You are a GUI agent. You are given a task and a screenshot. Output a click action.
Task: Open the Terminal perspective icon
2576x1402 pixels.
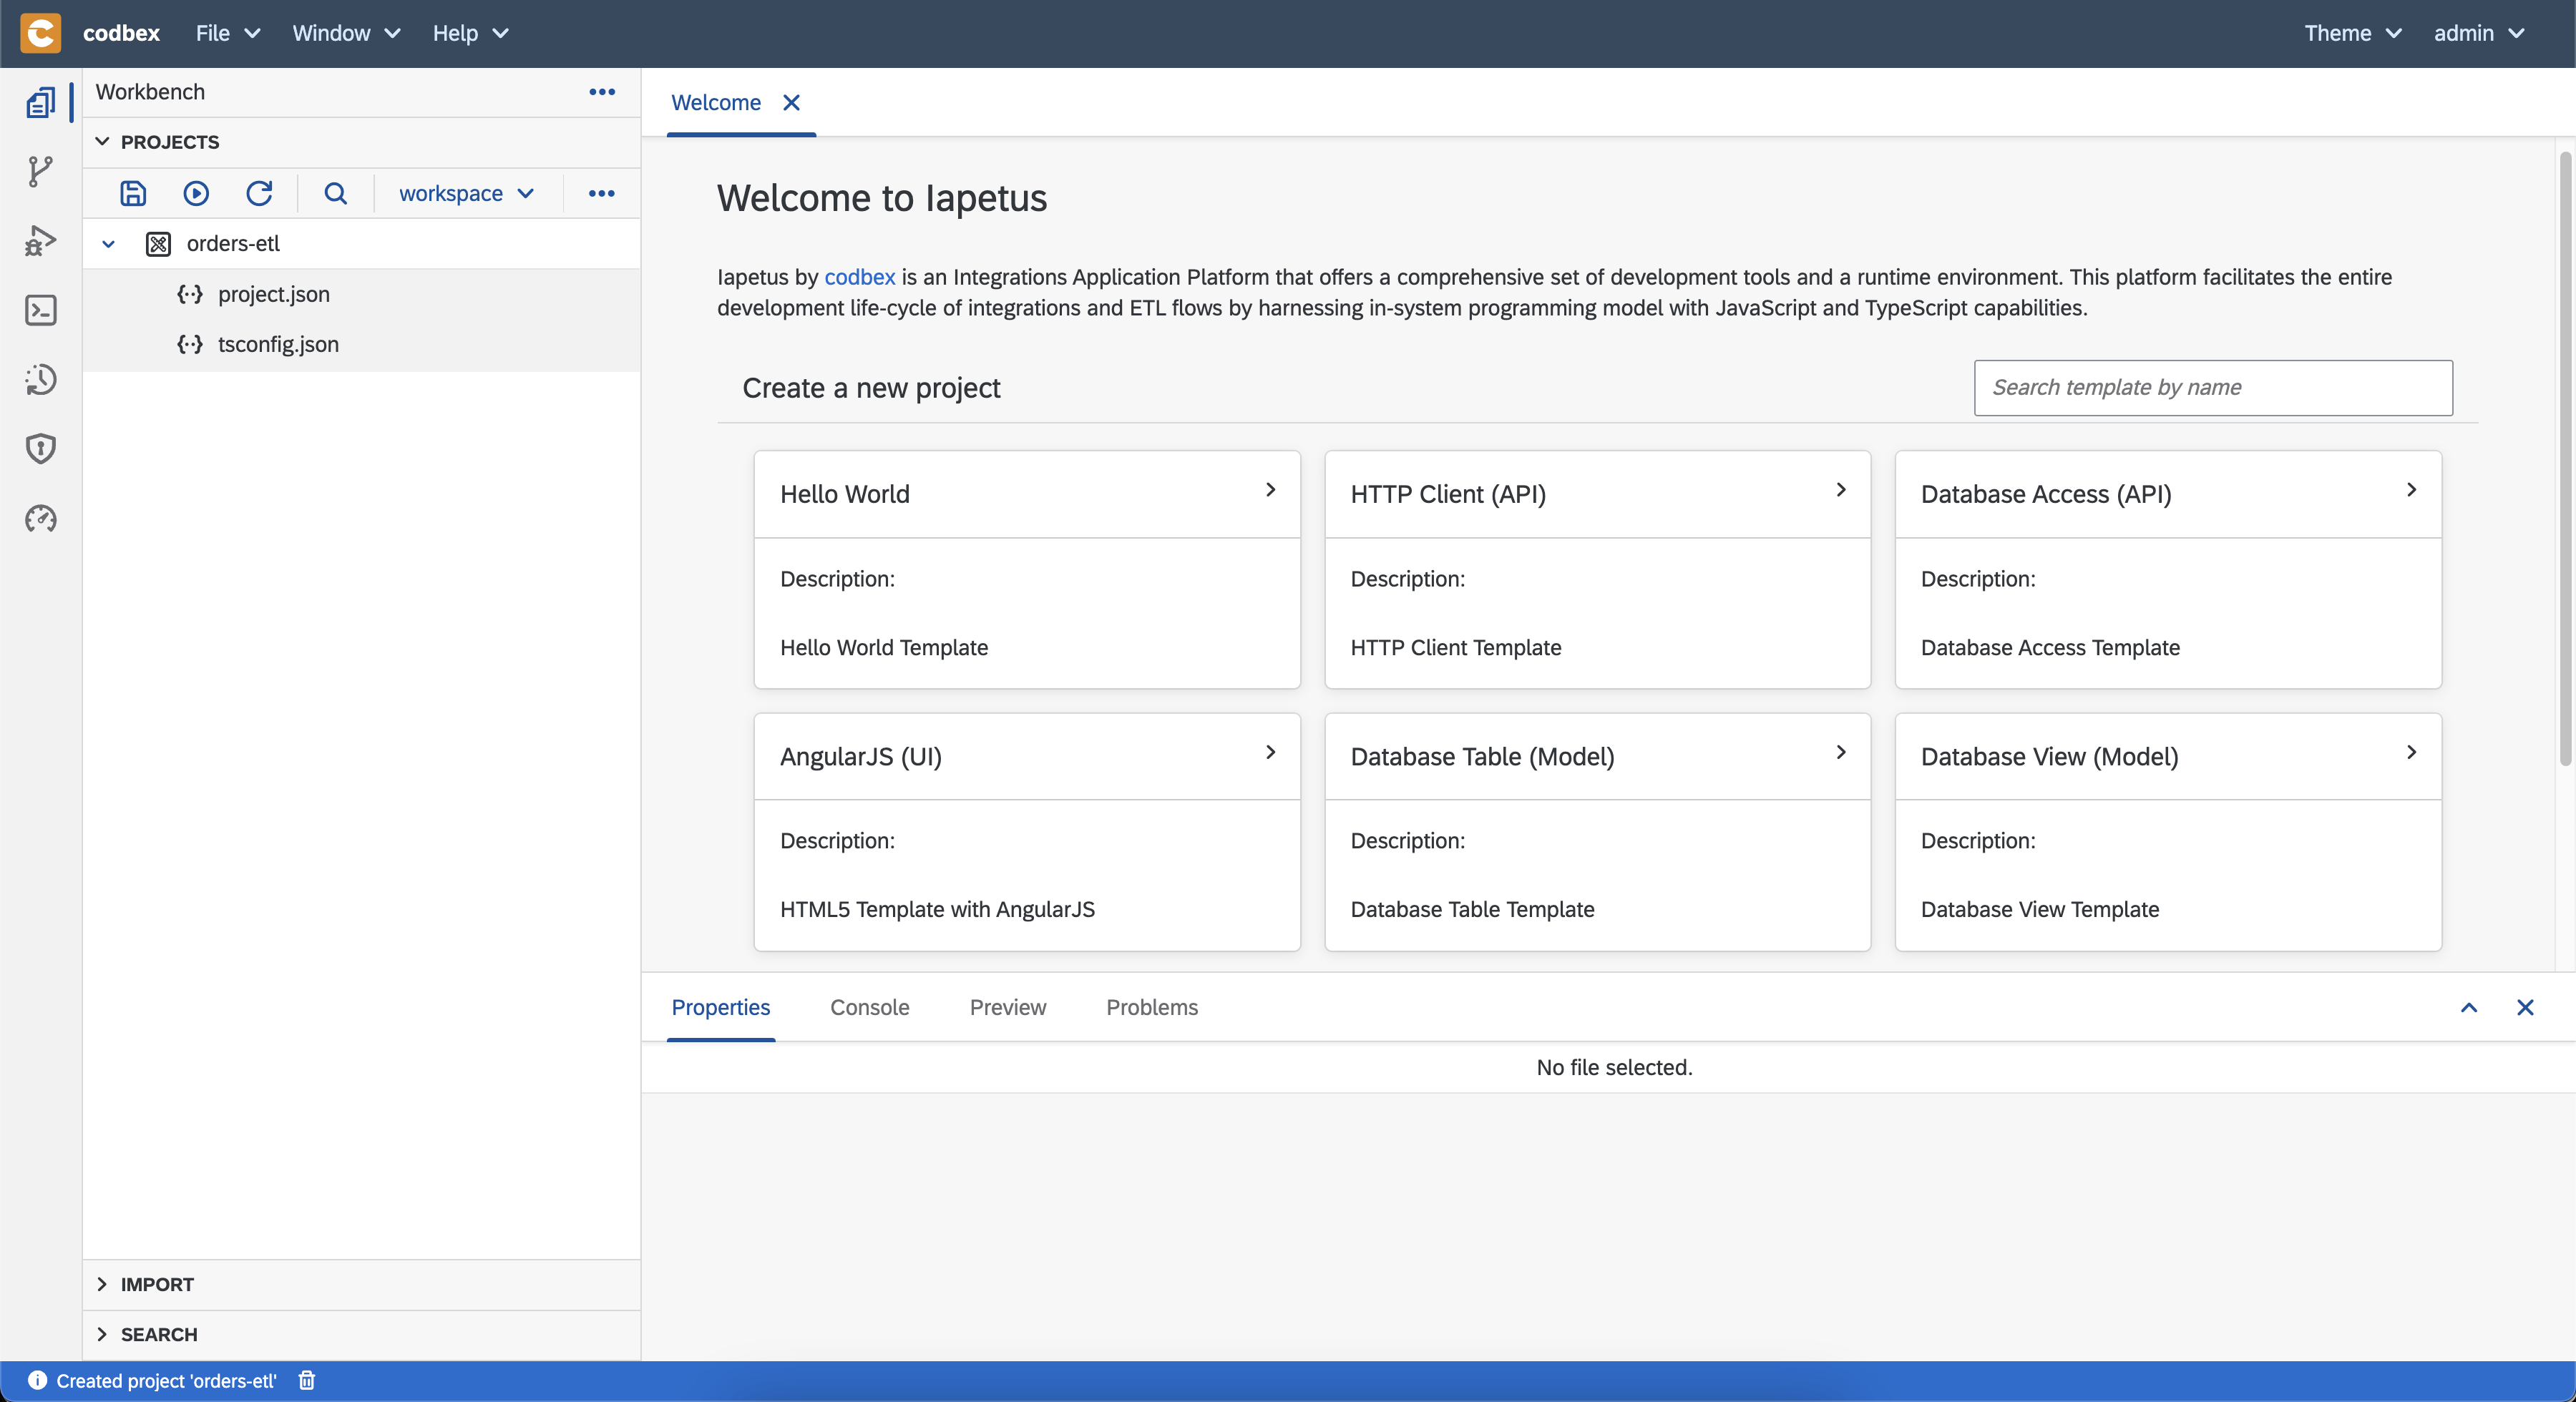coord(40,310)
